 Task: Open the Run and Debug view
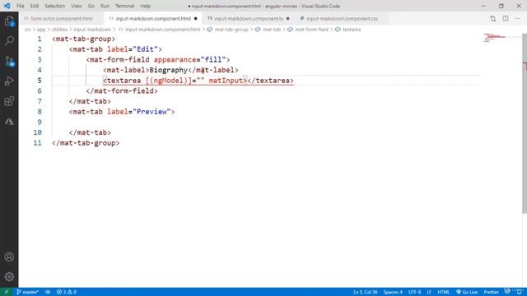pyautogui.click(x=9, y=81)
